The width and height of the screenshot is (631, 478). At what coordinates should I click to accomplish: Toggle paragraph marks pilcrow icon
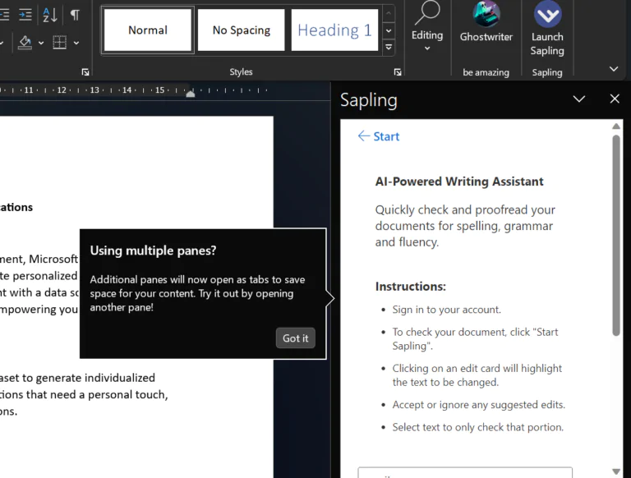coord(75,15)
